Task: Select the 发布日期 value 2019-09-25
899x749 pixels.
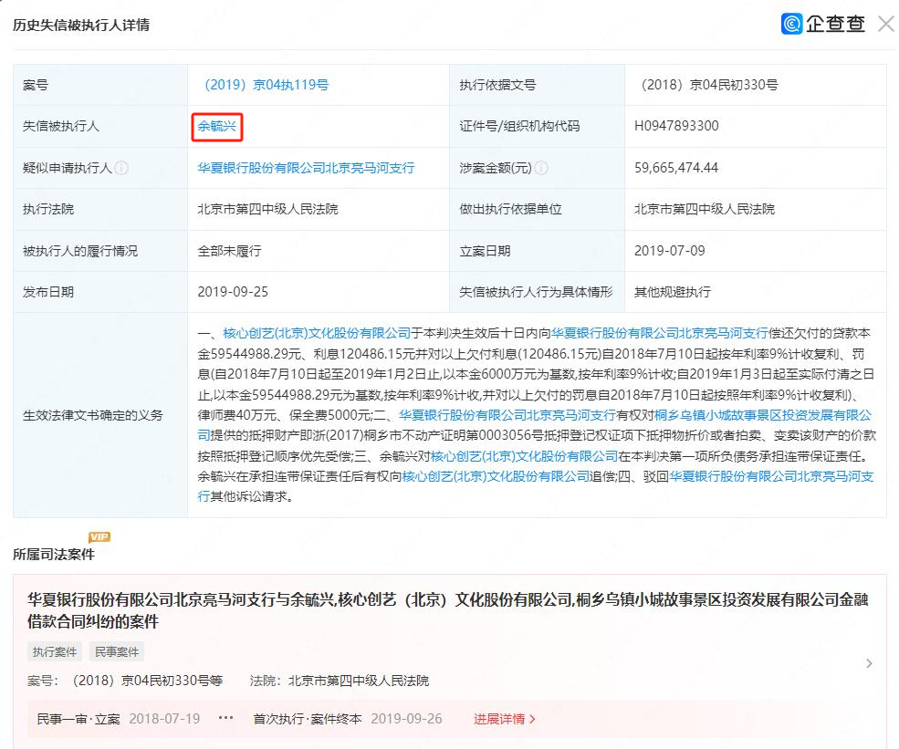Action: pos(233,292)
